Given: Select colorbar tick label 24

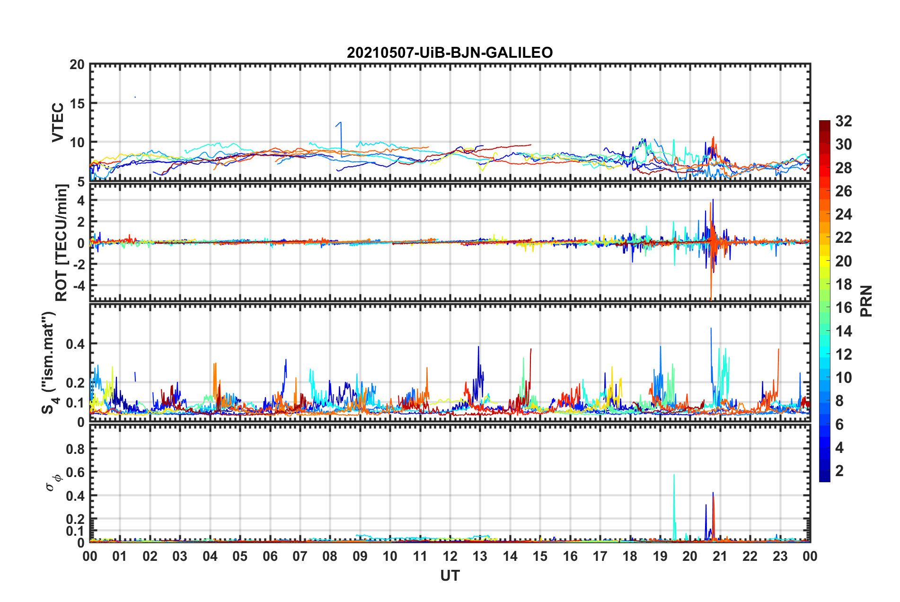Looking at the screenshot, I should pos(844,214).
